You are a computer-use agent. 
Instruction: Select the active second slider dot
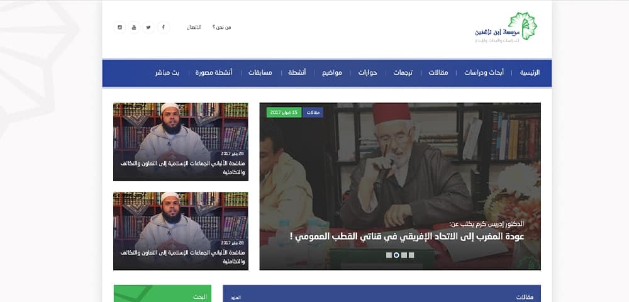[x=396, y=255]
